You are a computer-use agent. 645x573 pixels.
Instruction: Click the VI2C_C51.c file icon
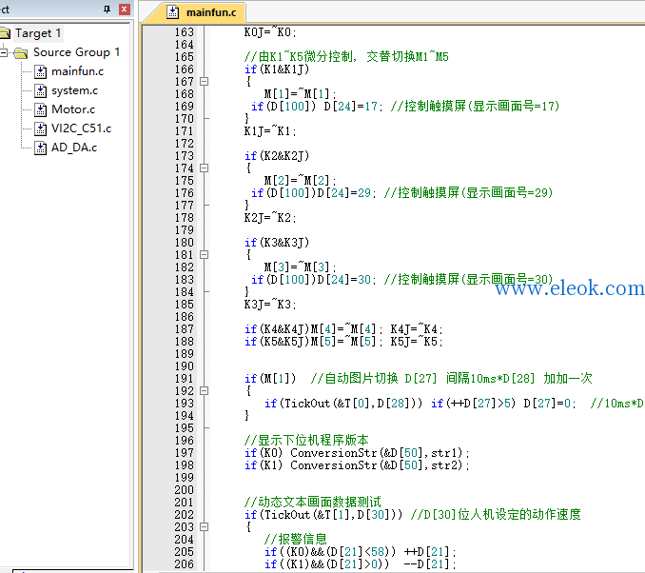(40, 128)
